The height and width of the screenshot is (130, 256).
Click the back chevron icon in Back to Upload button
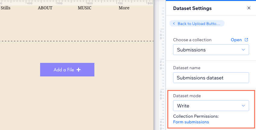click(x=174, y=23)
